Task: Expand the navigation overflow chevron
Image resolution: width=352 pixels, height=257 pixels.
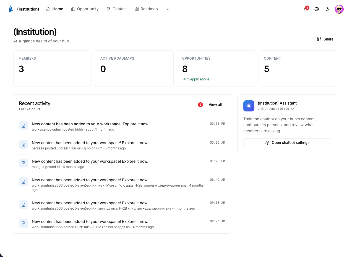Action: 168,9
